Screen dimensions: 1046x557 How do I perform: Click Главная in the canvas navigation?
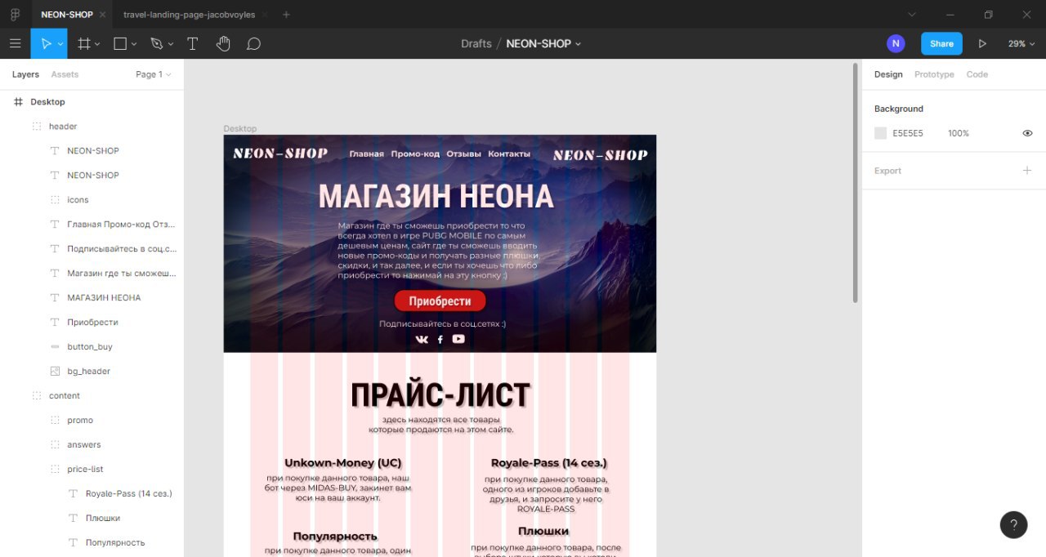(366, 154)
